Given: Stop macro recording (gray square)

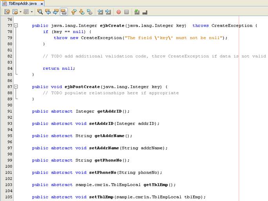Looking at the screenshot, I should [x=127, y=12].
